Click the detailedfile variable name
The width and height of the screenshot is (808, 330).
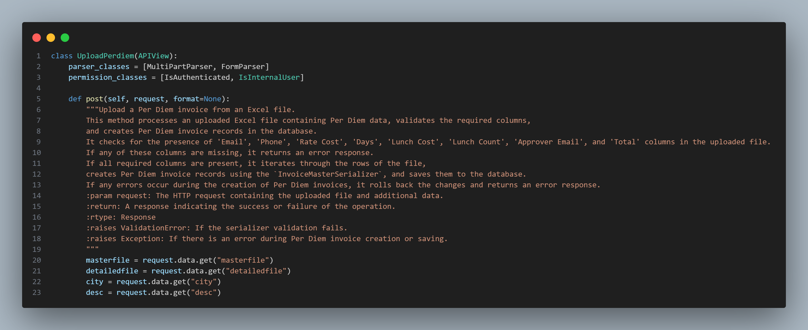coord(112,271)
